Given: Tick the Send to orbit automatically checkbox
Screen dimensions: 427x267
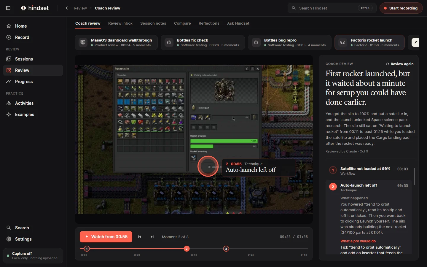Looking at the screenshot, I should click(x=209, y=167).
